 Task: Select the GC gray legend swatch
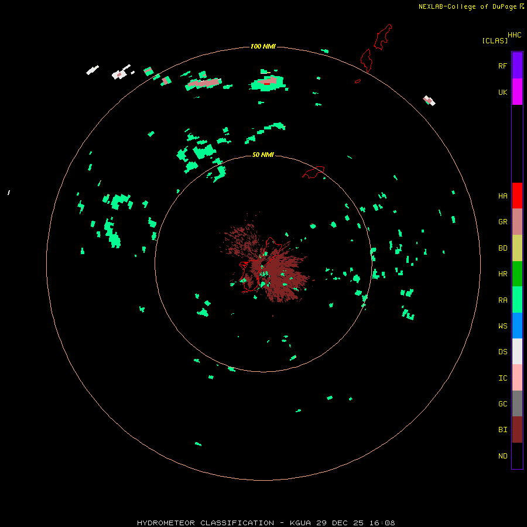[x=517, y=403]
